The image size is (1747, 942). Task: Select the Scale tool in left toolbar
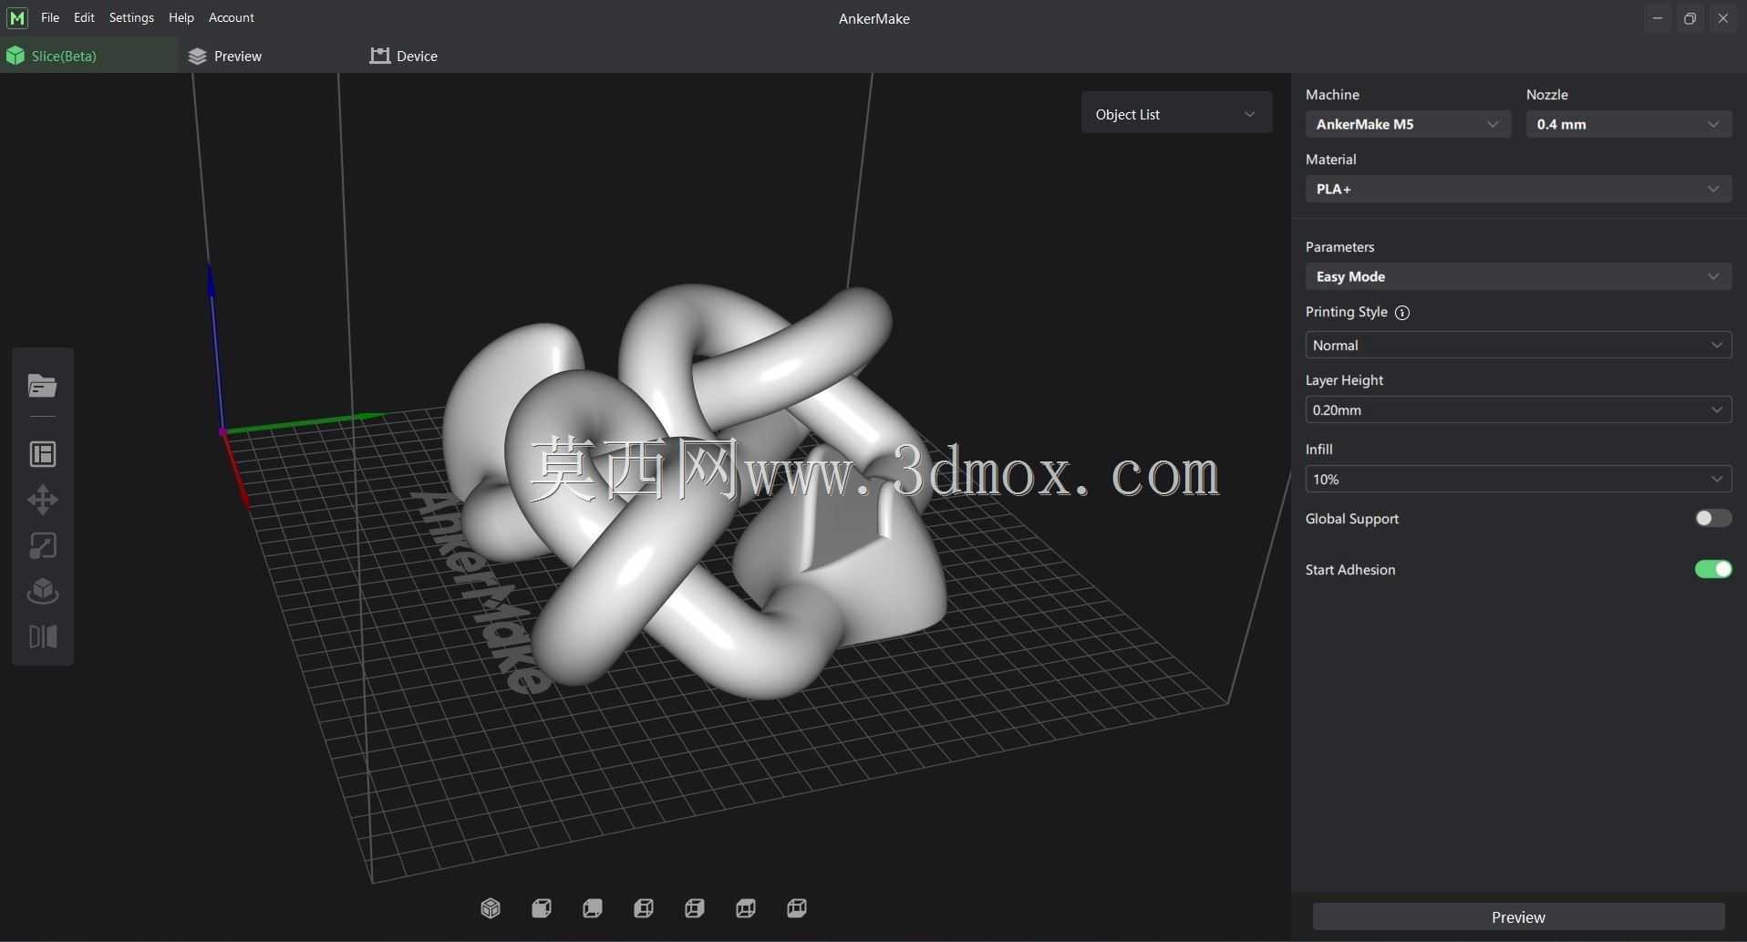43,545
